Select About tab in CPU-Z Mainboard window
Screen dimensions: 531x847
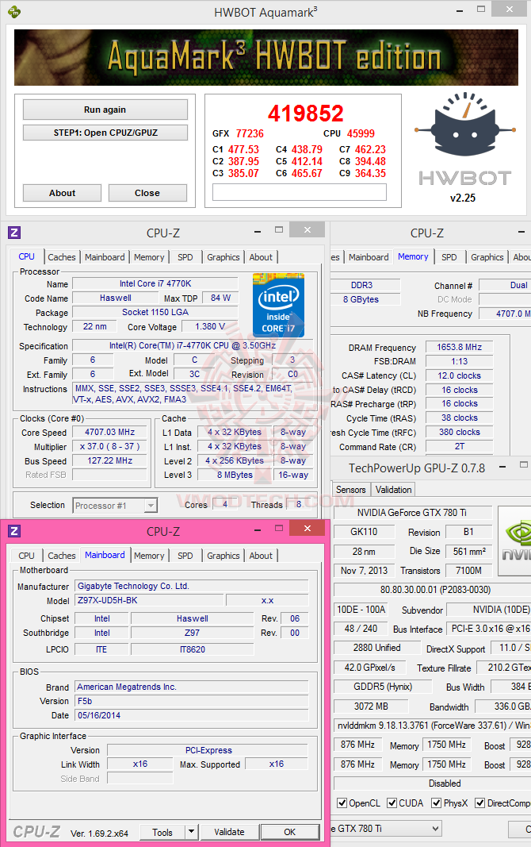261,556
